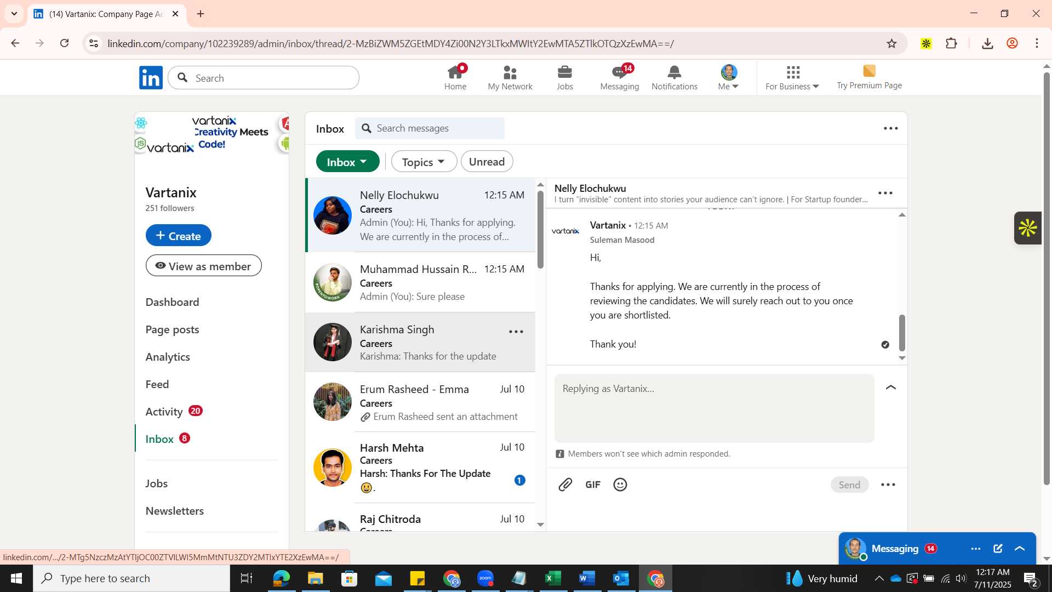This screenshot has width=1052, height=592.
Task: Open Karishma Singh conversation
Action: (421, 343)
